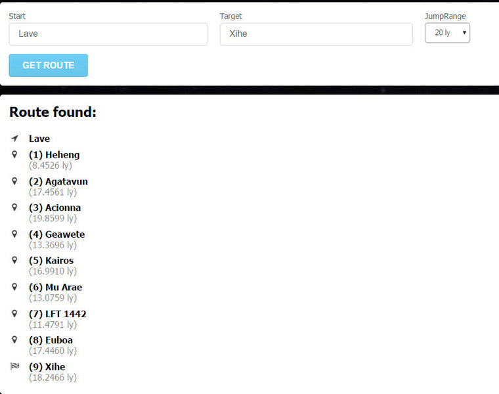Screen dimensions: 499x394
Task: Click the 11.4791 ly distance text
Action: coord(53,324)
